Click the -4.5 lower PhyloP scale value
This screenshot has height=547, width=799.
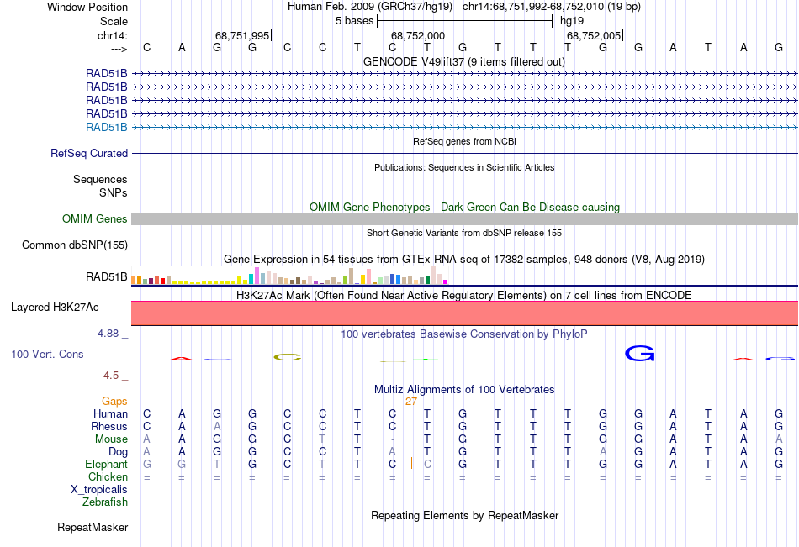point(109,376)
